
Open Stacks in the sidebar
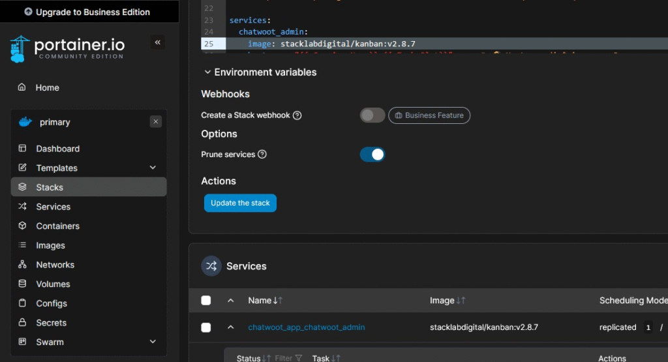[x=50, y=187]
